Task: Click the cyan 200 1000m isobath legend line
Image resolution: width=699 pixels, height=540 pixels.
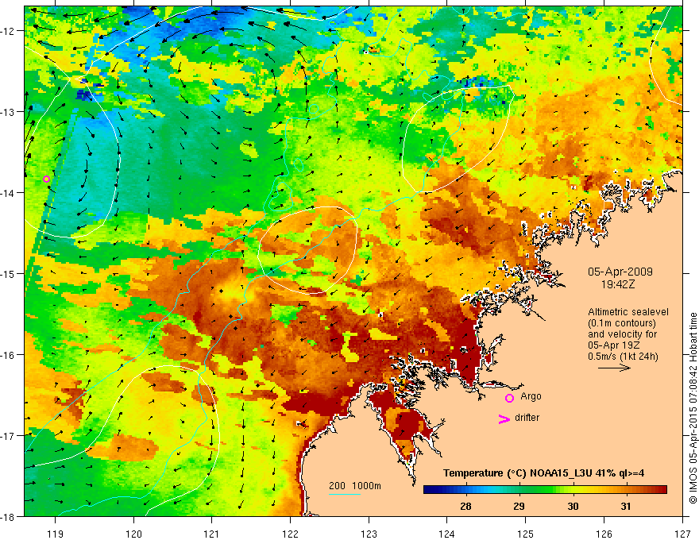Action: (x=345, y=494)
